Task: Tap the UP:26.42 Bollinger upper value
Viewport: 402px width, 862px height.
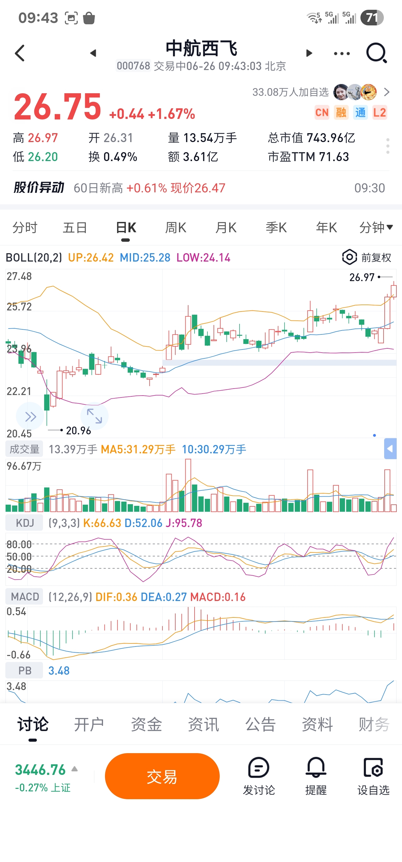Action: click(x=91, y=257)
